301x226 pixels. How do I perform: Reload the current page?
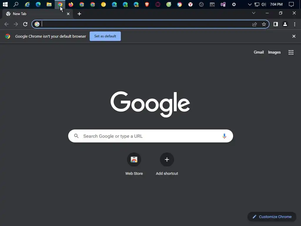tap(25, 24)
